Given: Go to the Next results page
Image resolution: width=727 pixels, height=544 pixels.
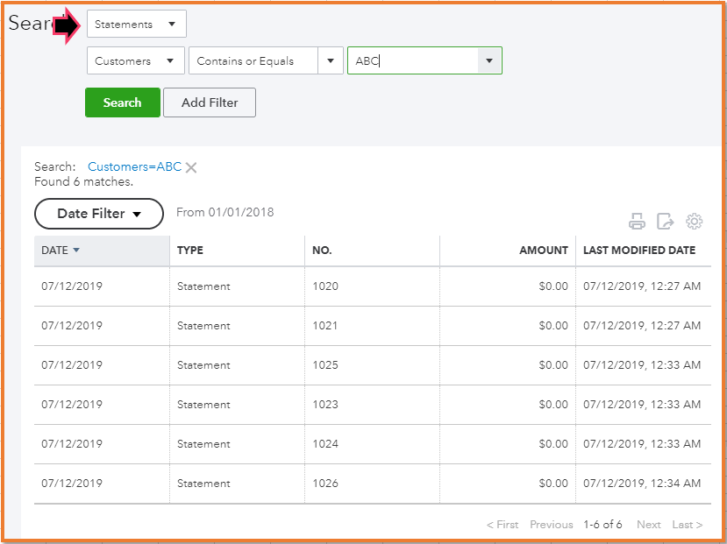Looking at the screenshot, I should click(649, 525).
